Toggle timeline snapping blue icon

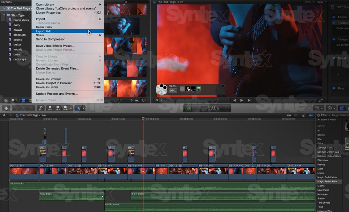coord(311,115)
